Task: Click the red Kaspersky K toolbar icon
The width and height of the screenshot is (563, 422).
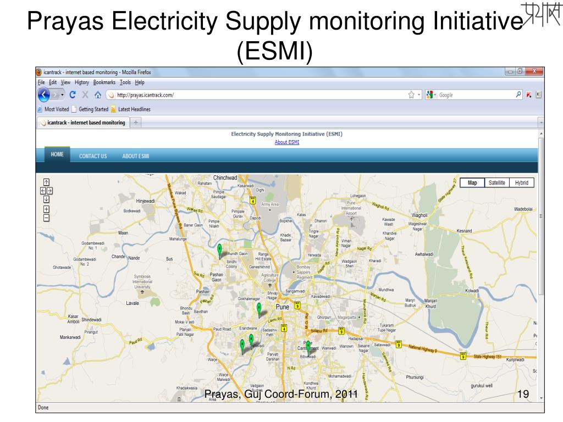Action: pos(529,95)
